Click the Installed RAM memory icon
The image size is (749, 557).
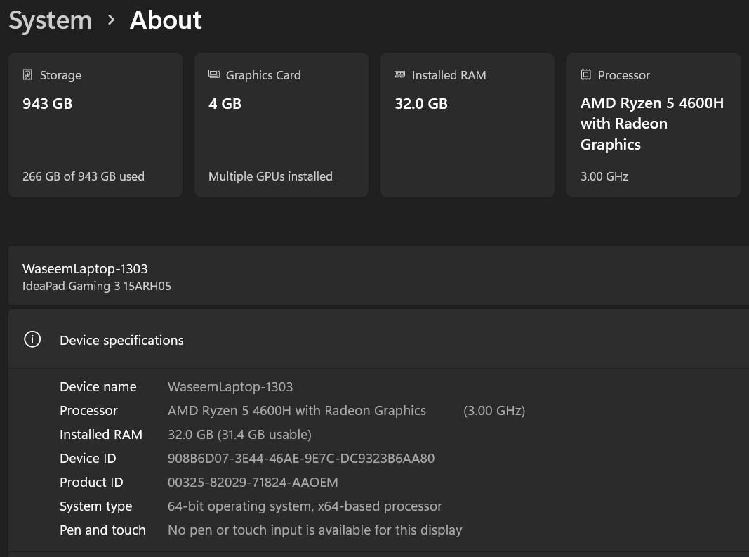(x=400, y=75)
